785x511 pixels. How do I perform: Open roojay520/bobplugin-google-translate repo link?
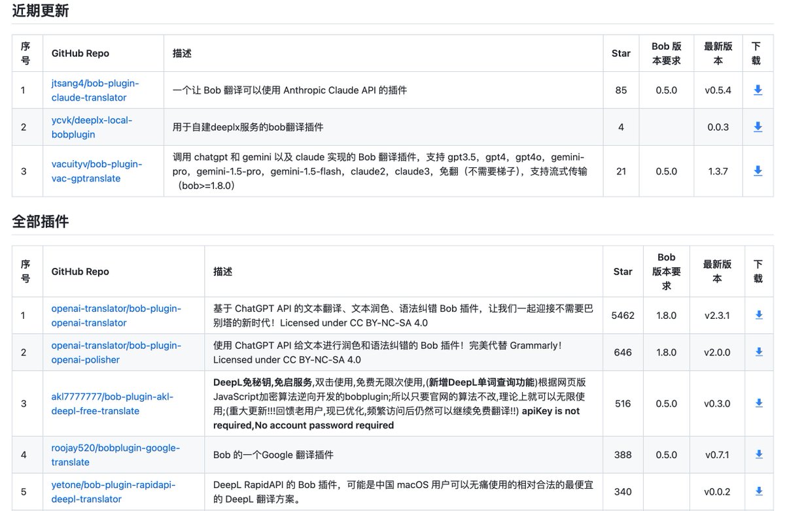[116, 455]
